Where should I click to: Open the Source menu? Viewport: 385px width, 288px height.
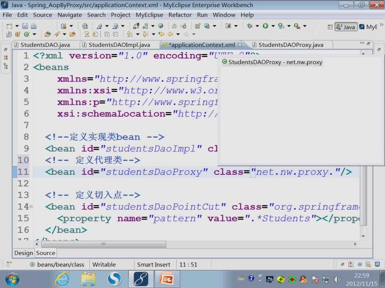43,15
